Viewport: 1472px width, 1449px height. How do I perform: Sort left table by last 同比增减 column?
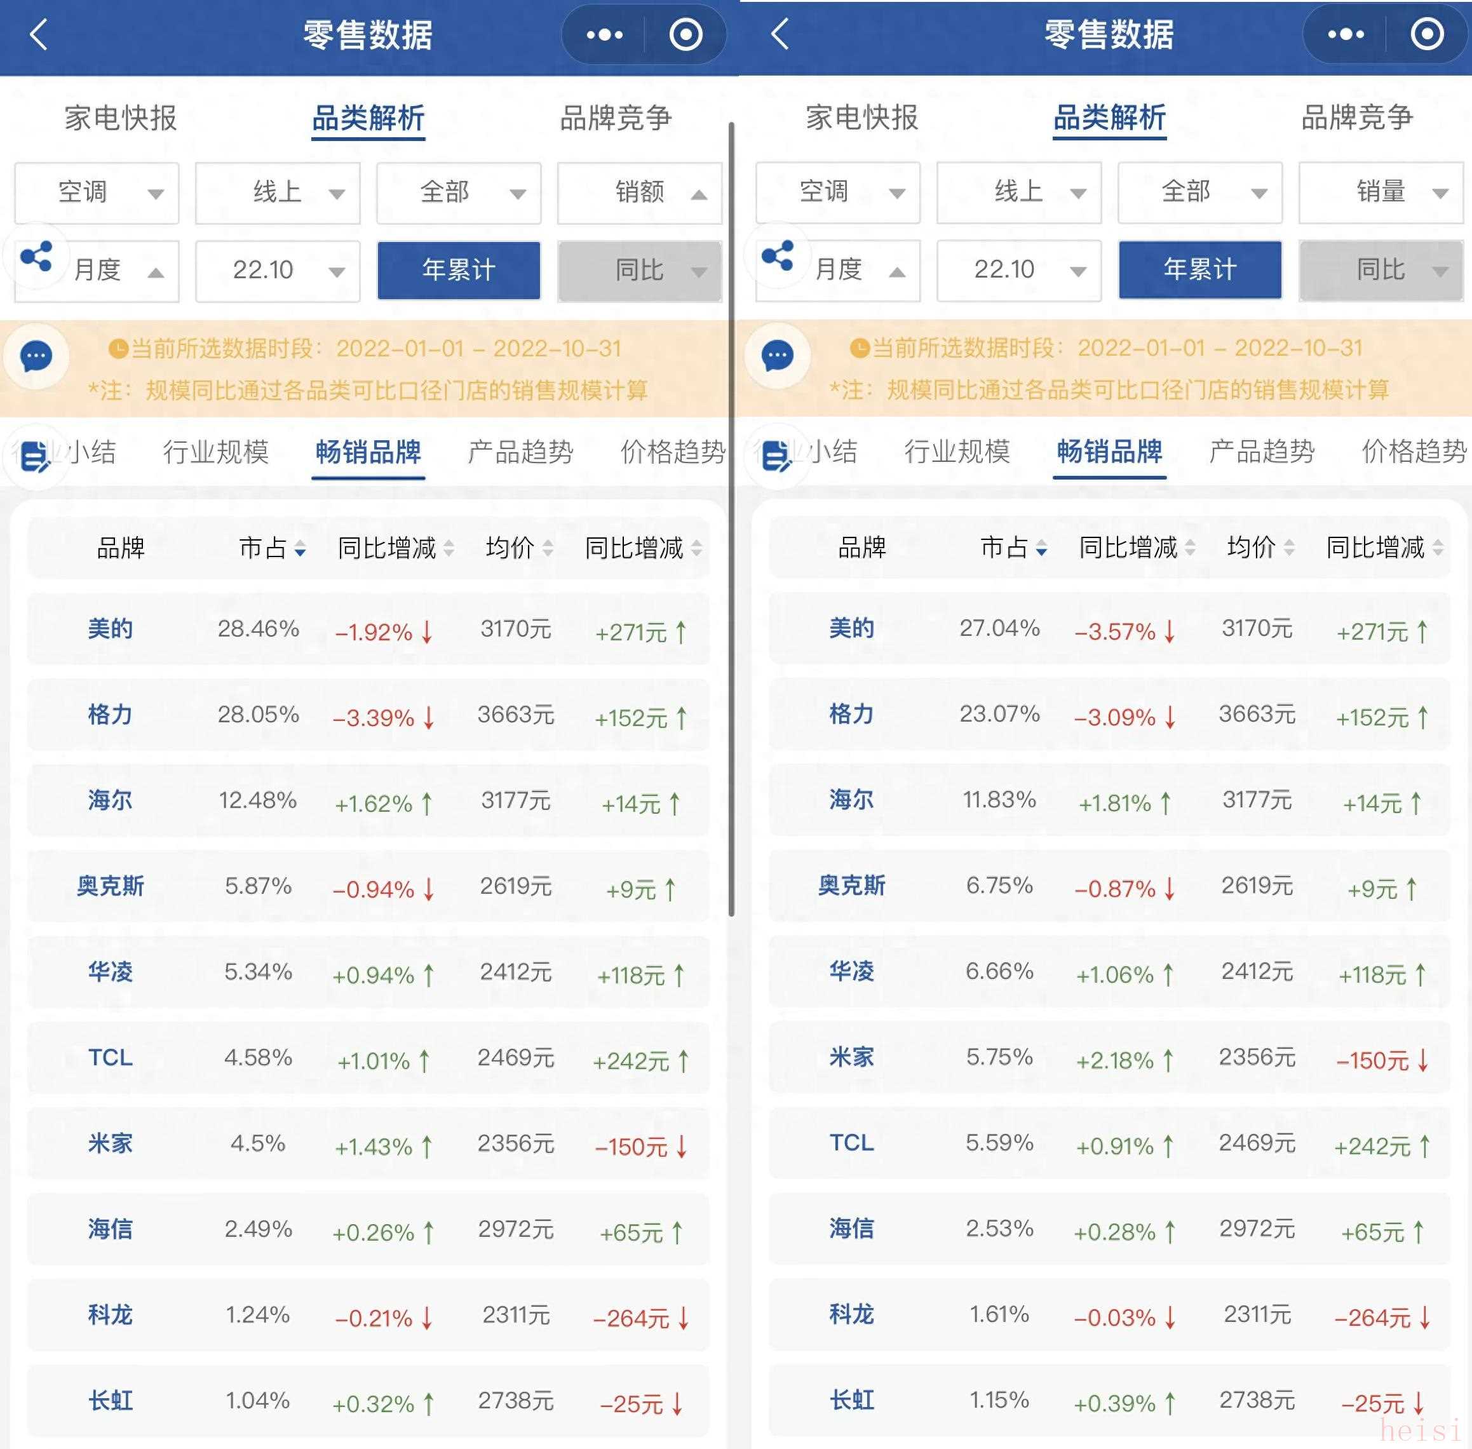click(x=696, y=549)
